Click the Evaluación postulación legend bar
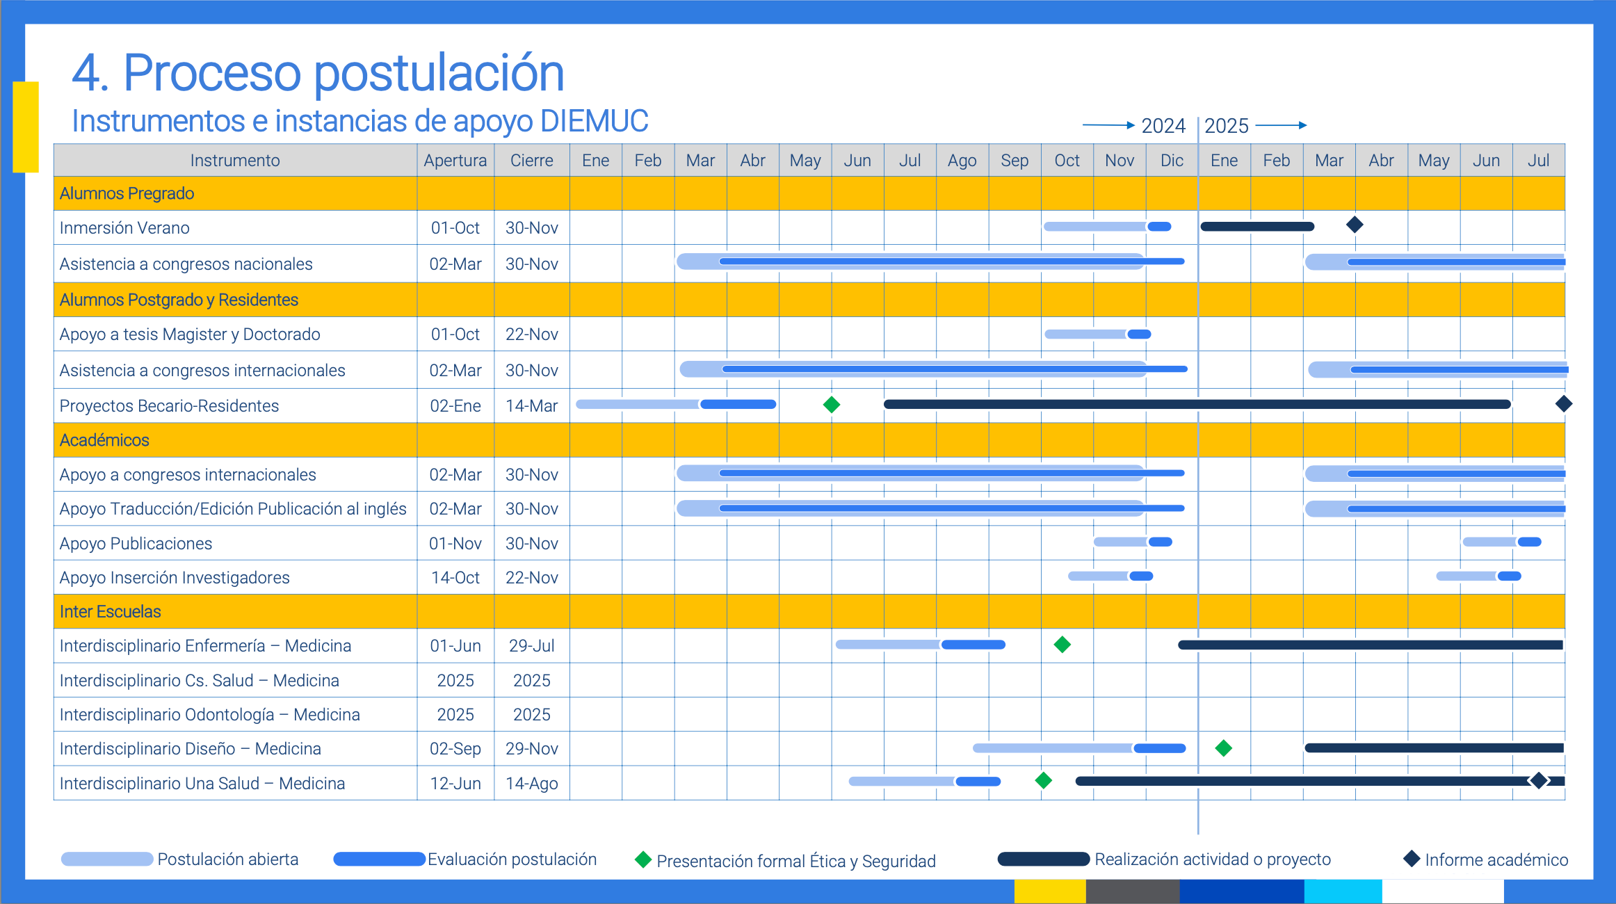 [x=379, y=859]
